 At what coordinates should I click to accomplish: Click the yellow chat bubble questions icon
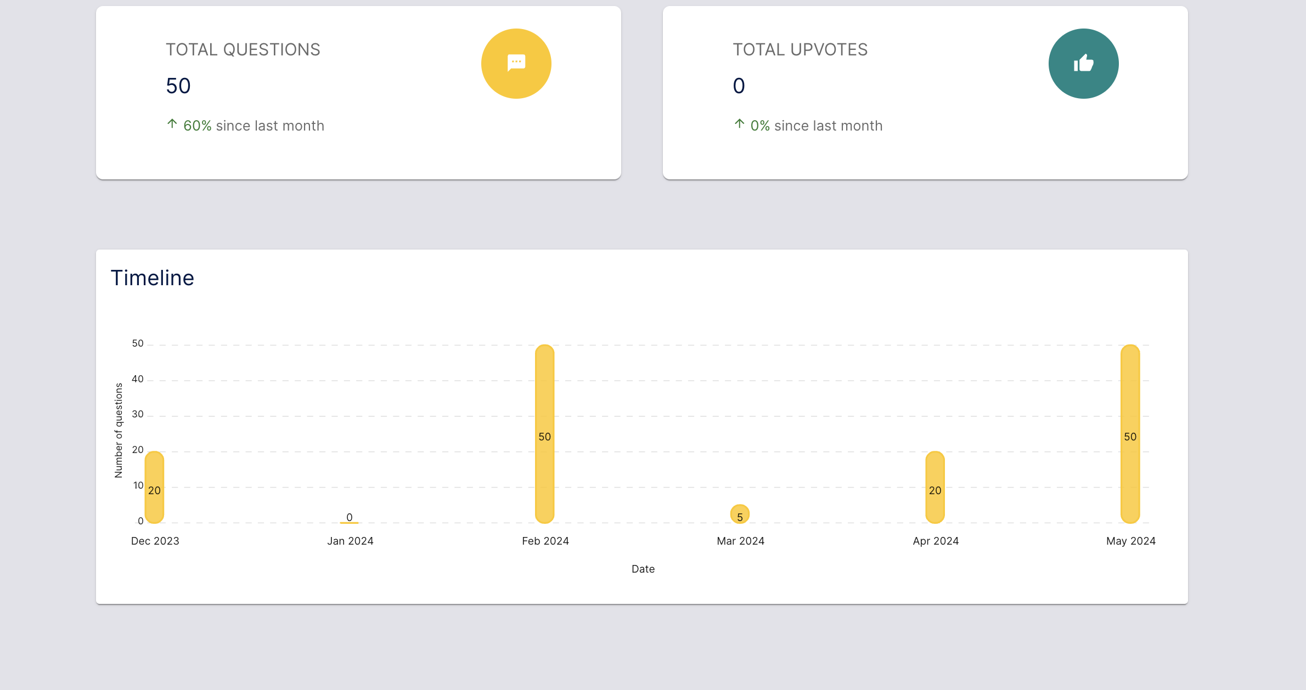(516, 64)
